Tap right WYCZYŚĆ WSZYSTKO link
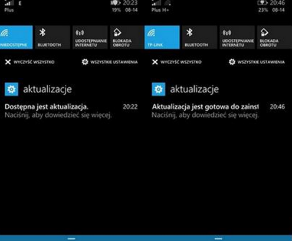The image size is (292, 241). (x=181, y=62)
